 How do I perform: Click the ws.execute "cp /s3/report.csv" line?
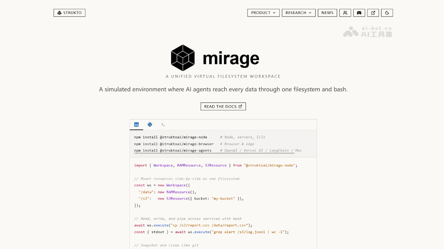tap(193, 225)
